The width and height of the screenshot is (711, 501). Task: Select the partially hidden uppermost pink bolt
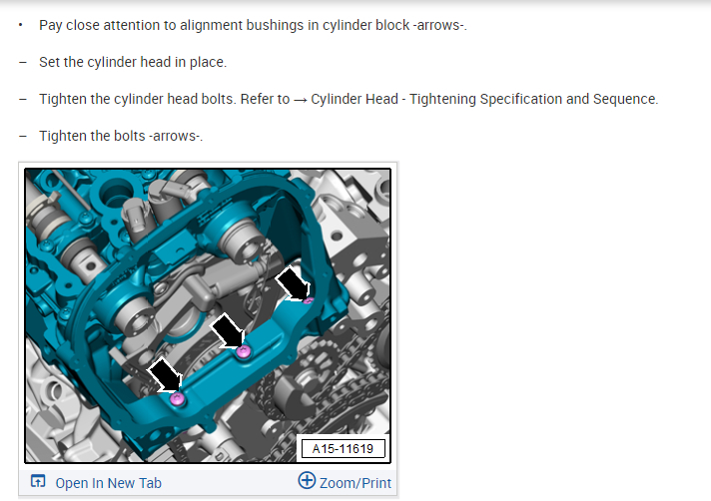(309, 300)
